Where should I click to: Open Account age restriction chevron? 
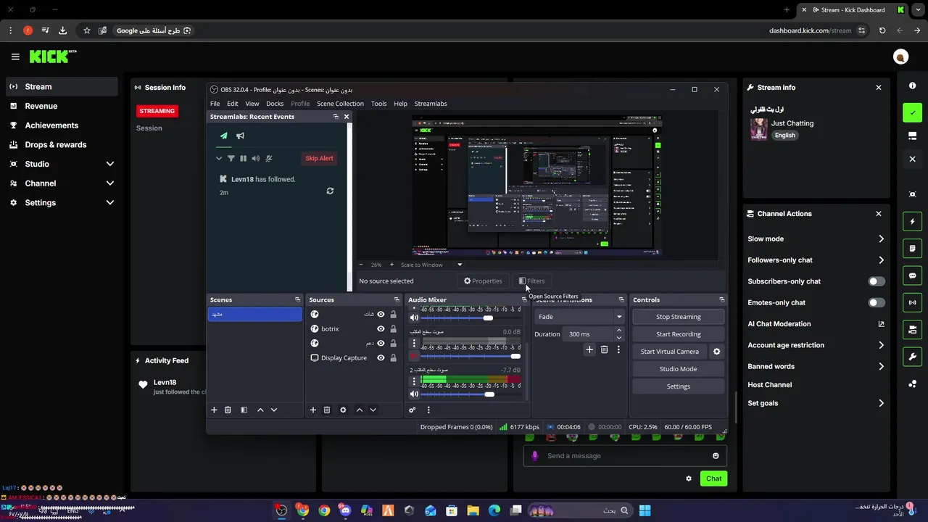pyautogui.click(x=881, y=345)
